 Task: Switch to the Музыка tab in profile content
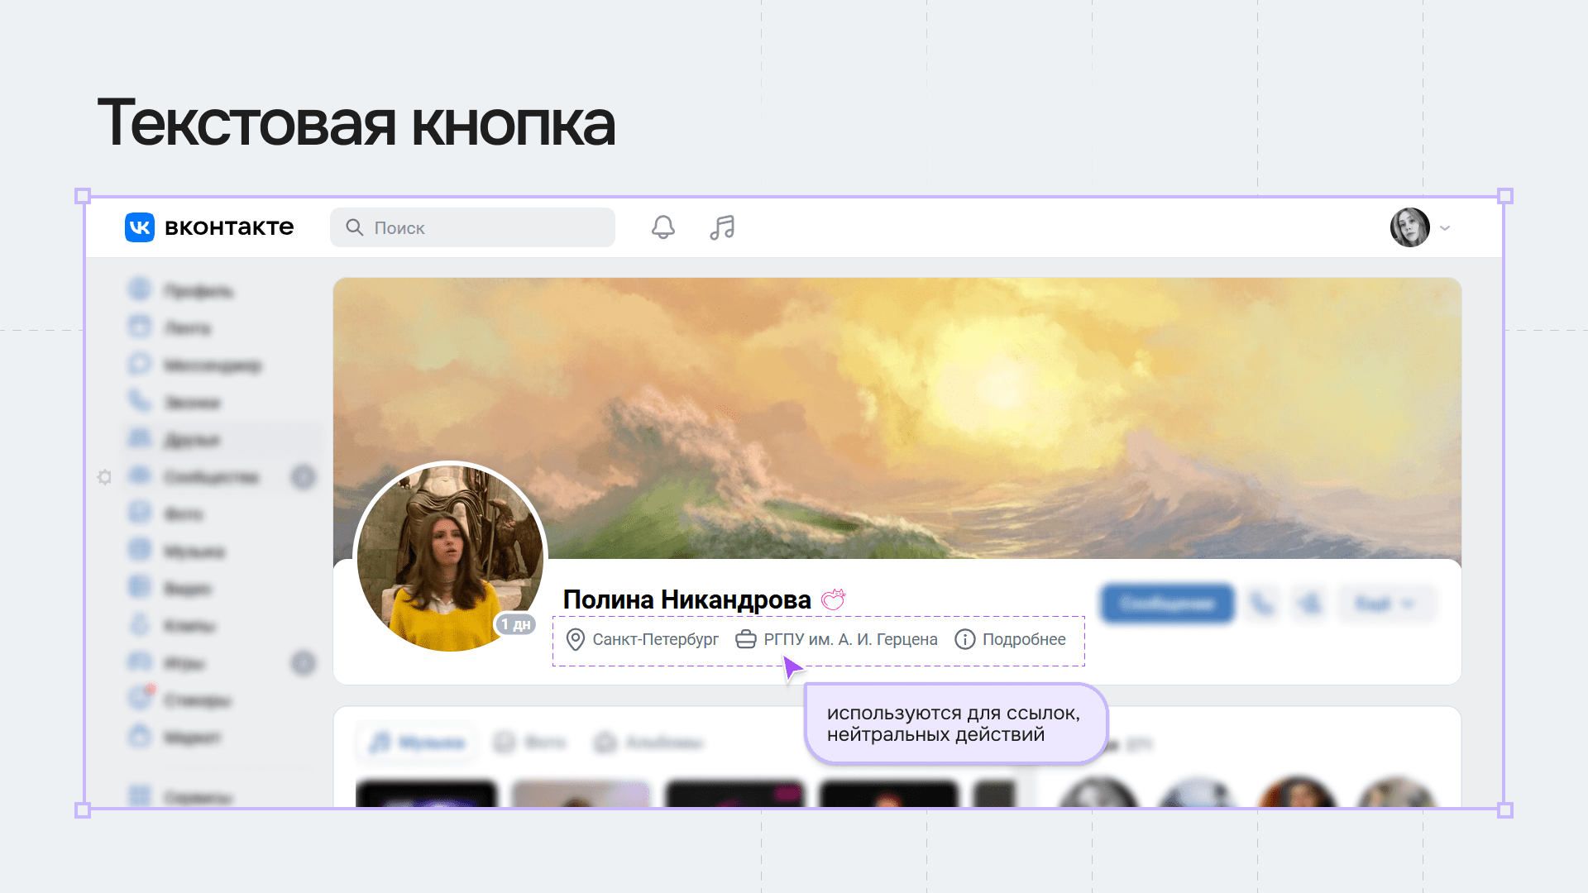click(x=416, y=742)
